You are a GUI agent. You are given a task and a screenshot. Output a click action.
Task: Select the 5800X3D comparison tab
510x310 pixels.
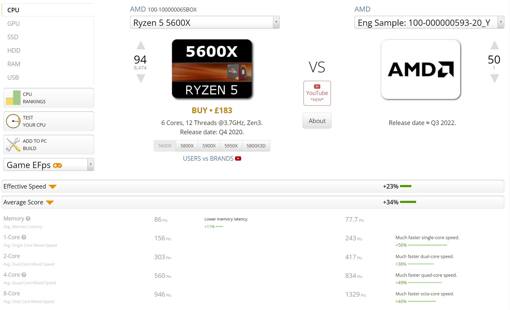click(x=256, y=146)
